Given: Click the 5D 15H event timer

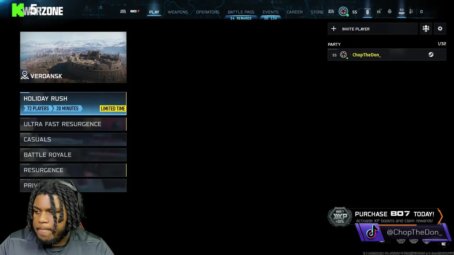Looking at the screenshot, I should 270,18.
